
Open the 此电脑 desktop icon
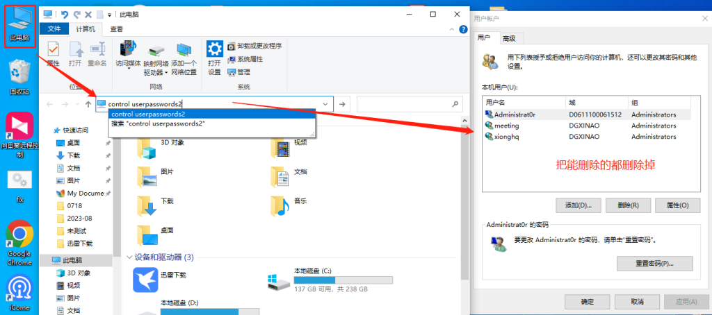20,26
